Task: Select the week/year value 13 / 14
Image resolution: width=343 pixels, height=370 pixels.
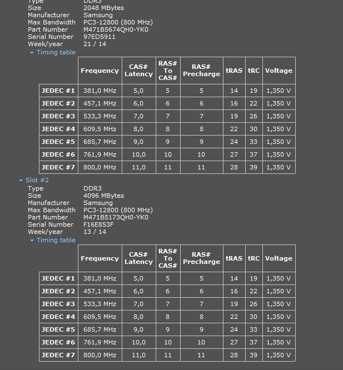Action: pos(95,232)
